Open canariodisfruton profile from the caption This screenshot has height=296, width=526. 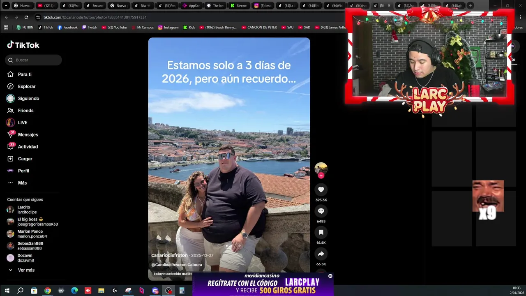click(x=169, y=255)
